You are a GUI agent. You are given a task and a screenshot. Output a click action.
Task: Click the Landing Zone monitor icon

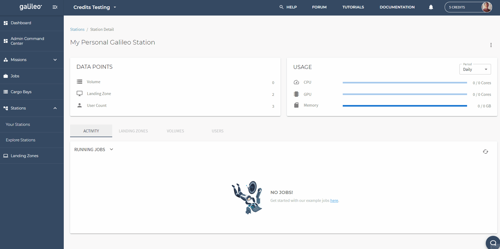[x=80, y=93]
